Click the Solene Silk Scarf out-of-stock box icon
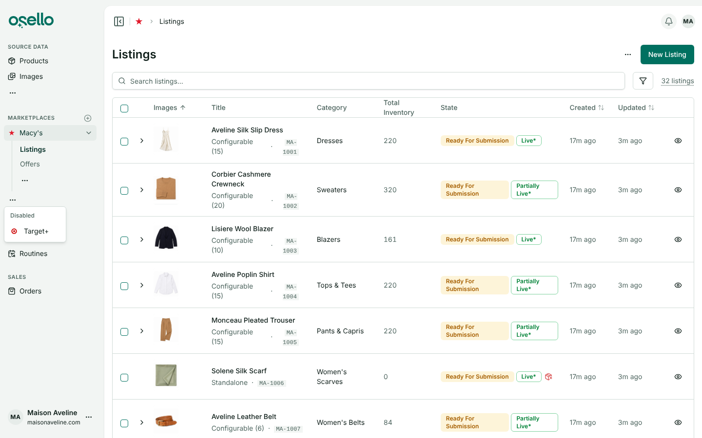 548,377
